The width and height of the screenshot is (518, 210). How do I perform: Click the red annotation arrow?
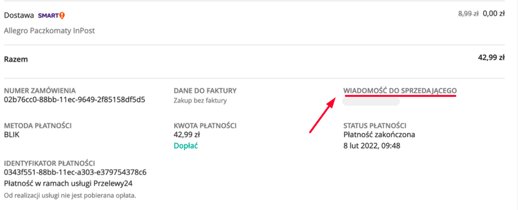click(x=321, y=116)
